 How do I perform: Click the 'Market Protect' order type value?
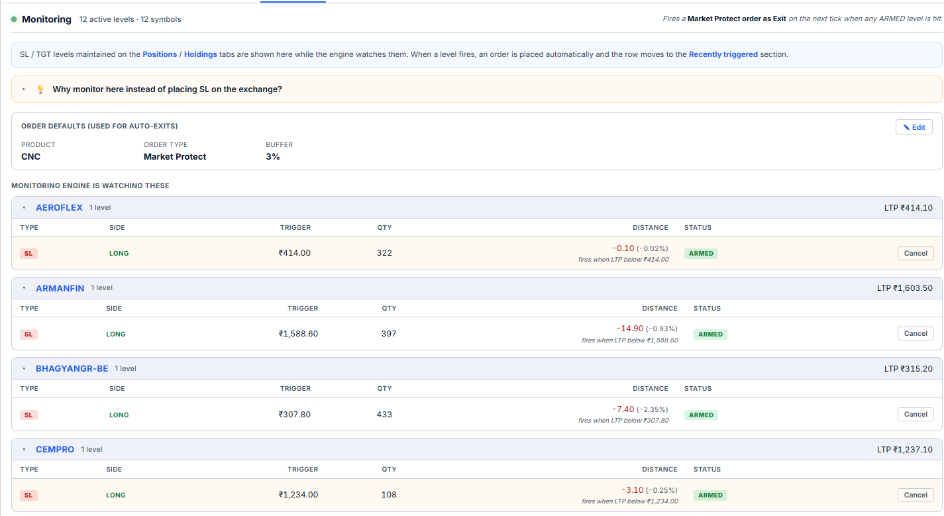(175, 157)
